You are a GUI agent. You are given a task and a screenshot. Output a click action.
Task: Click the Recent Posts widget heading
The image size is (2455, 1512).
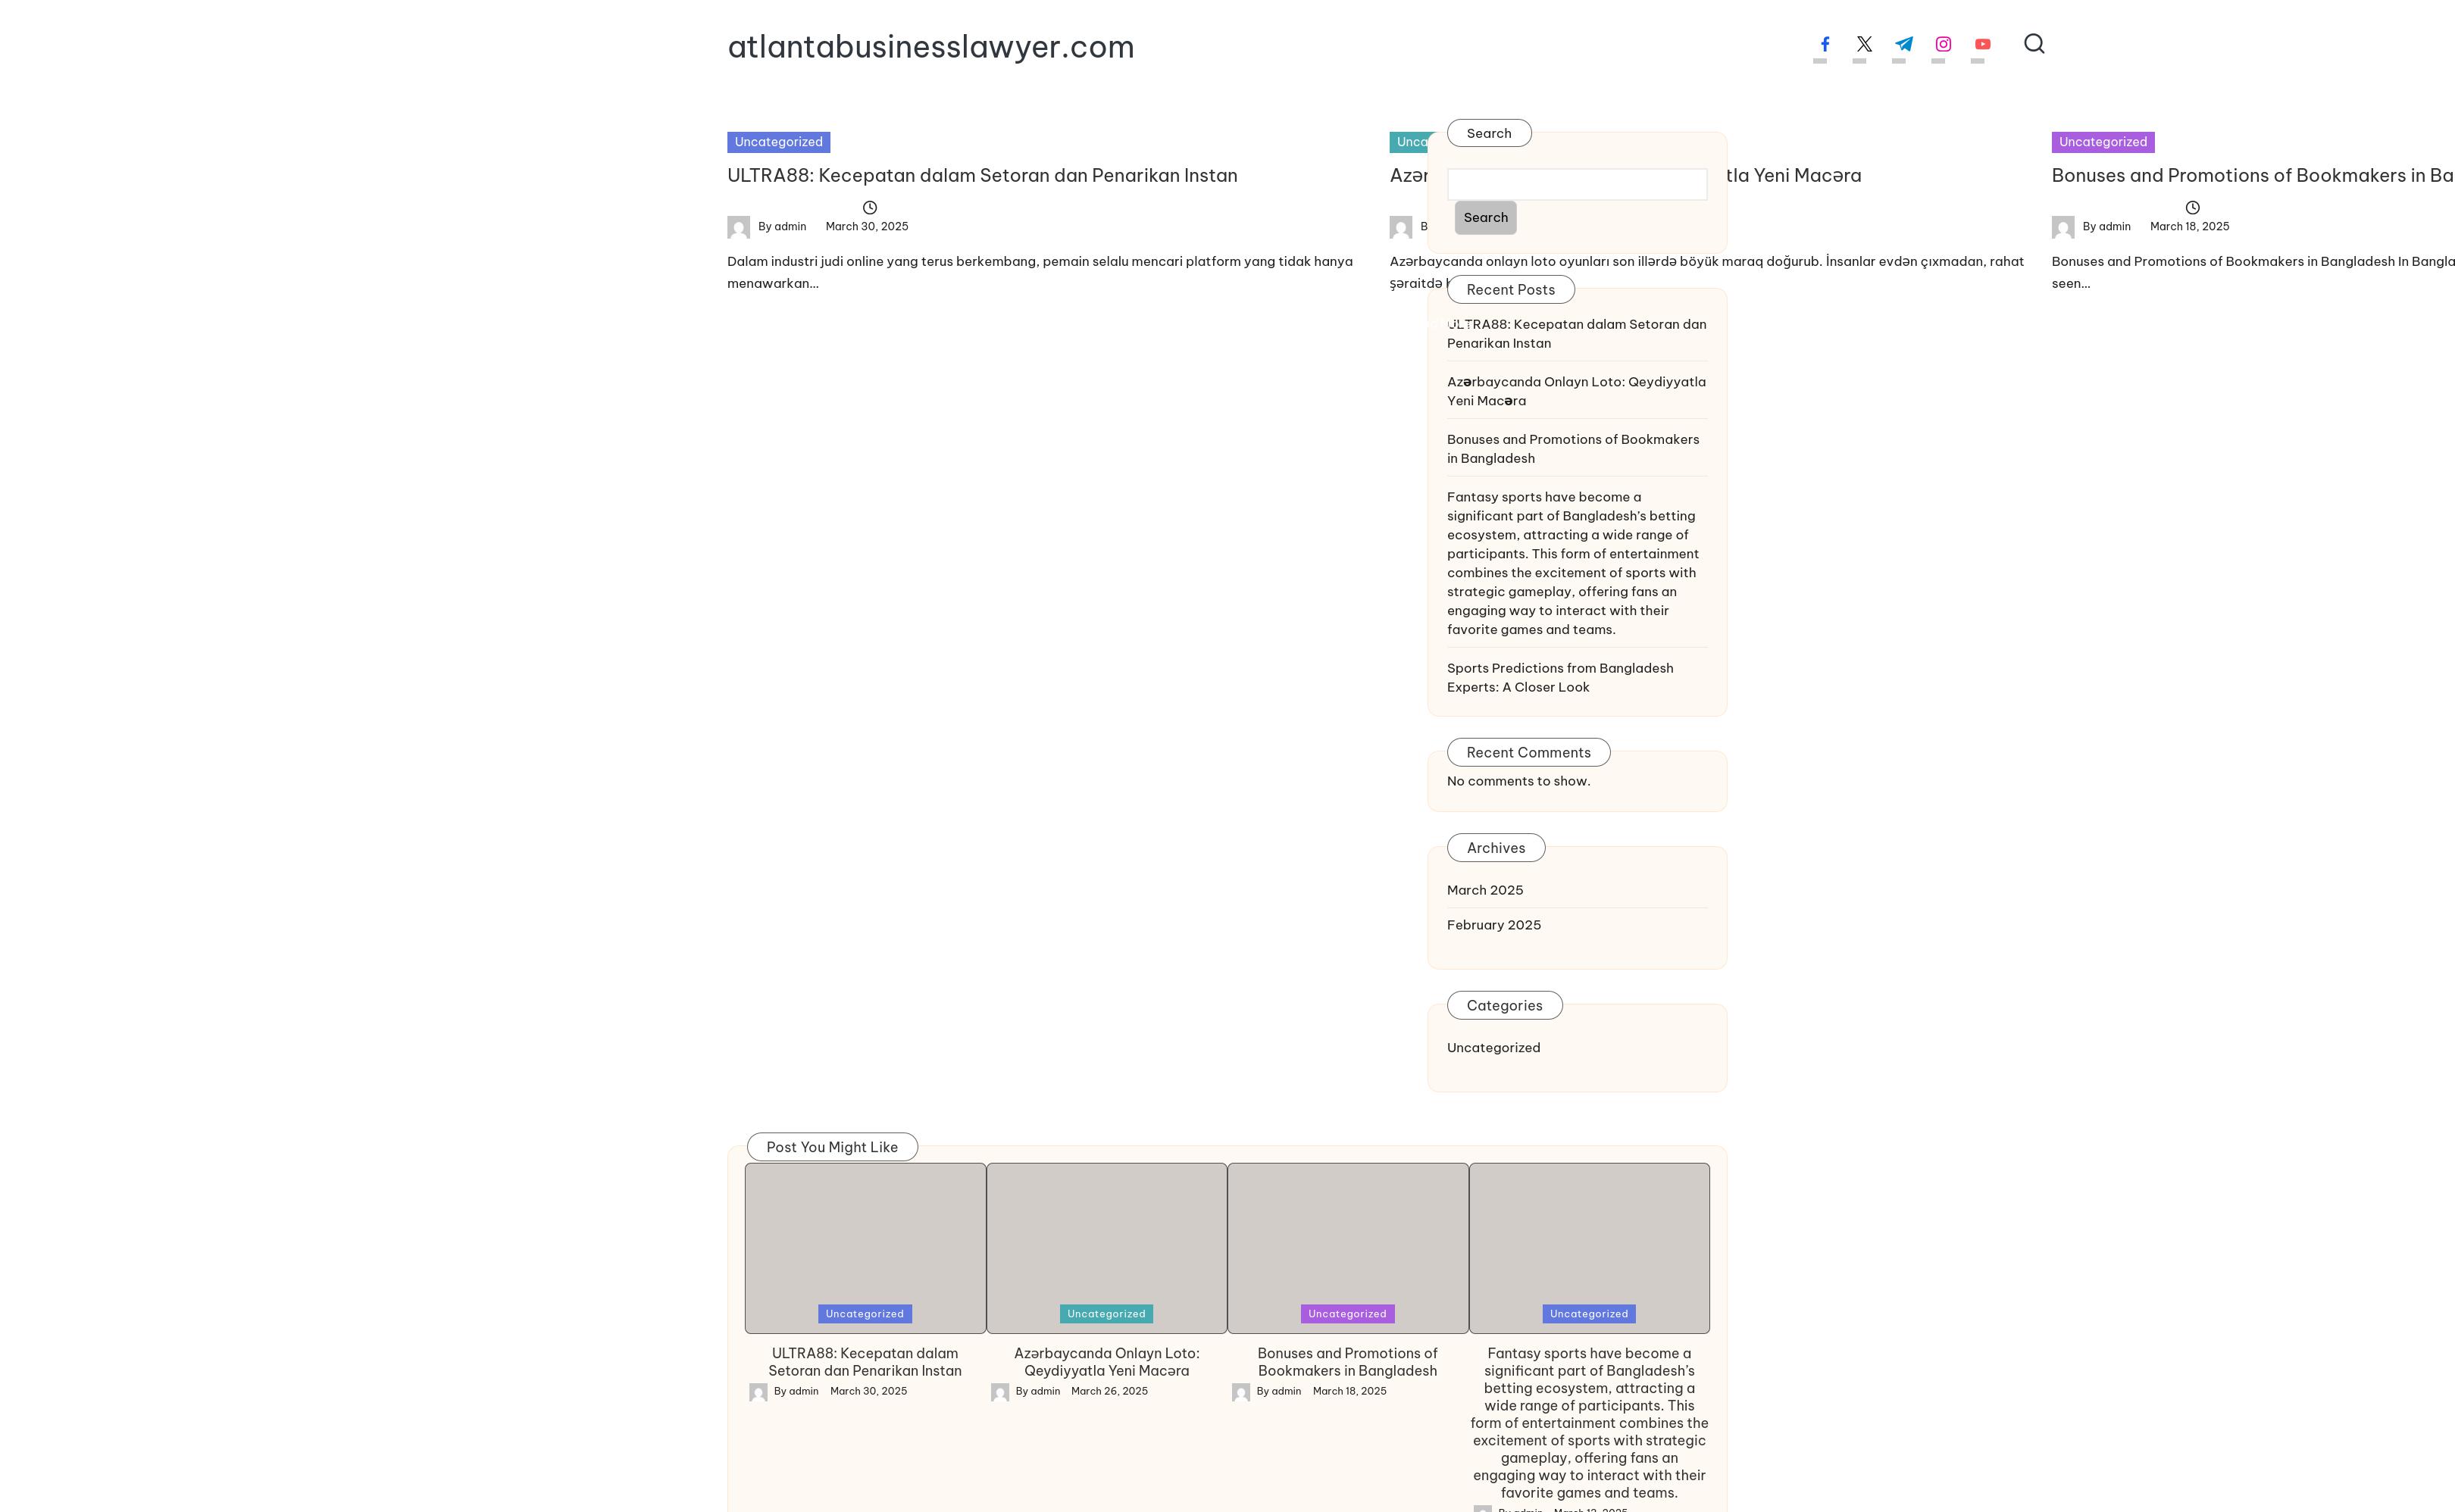[x=1510, y=290]
